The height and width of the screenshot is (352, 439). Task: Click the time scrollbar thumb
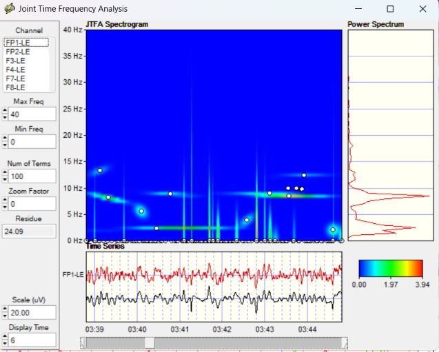150,343
